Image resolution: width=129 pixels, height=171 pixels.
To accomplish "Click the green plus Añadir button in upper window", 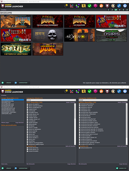I will click(x=7, y=83).
